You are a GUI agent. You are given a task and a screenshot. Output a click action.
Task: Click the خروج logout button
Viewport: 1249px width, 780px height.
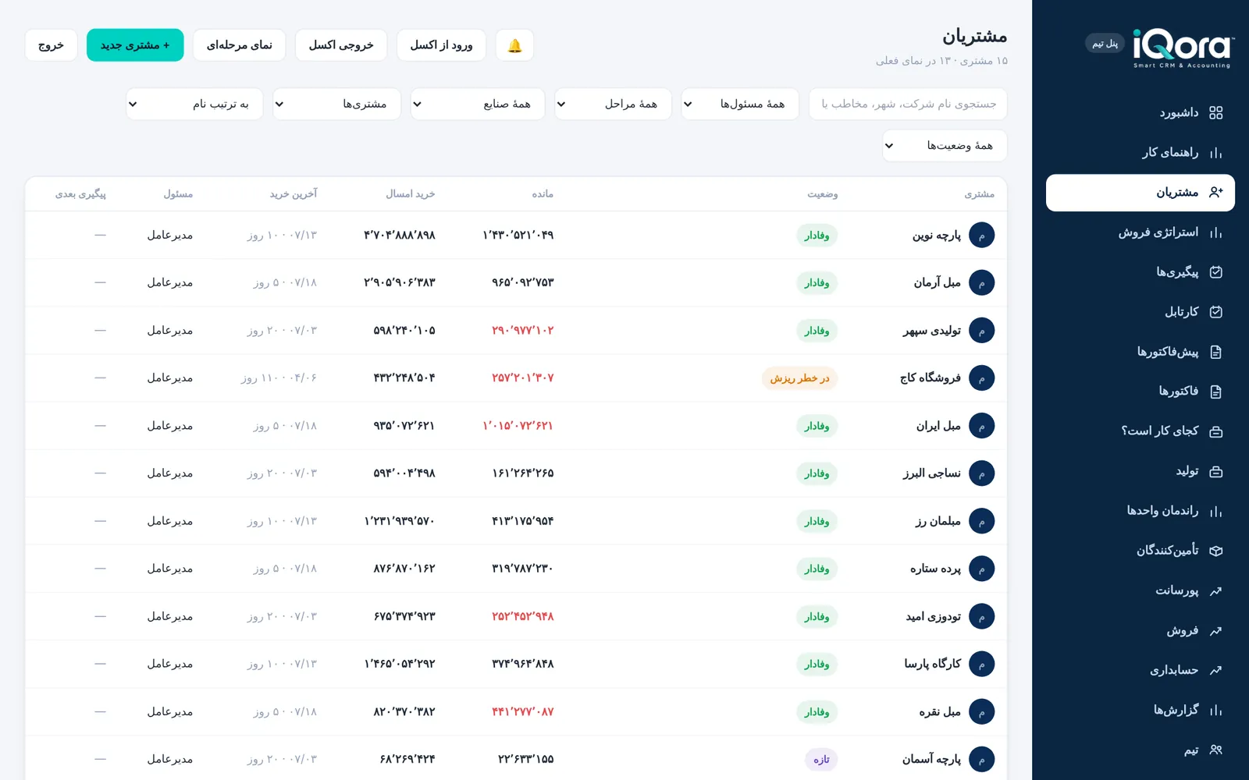[51, 45]
